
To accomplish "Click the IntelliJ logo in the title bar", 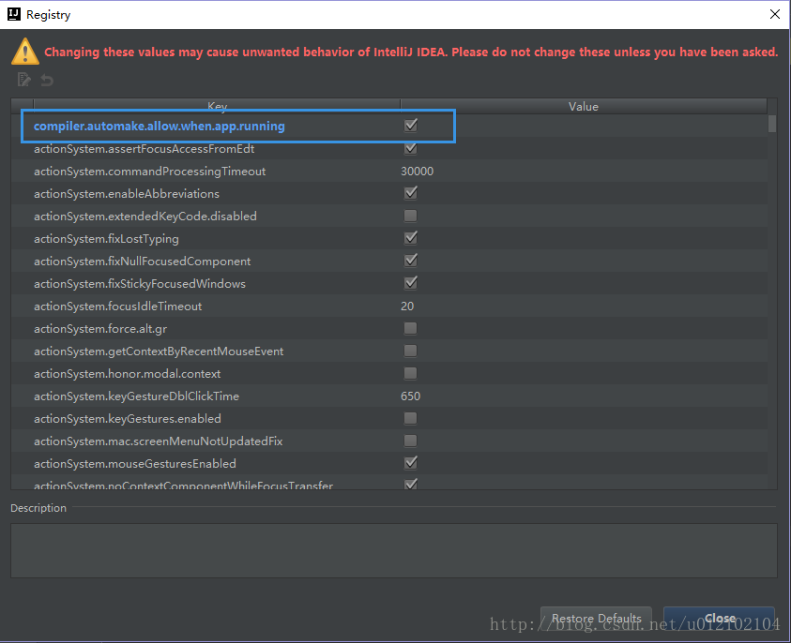I will (14, 14).
